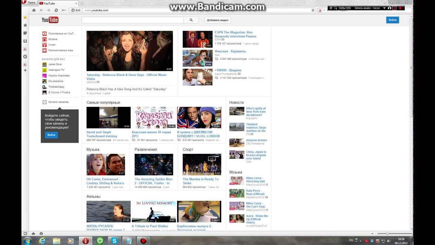Viewport: 435px width, 245px height.
Task: Open the TheKateClapp channel
Action: click(53, 87)
